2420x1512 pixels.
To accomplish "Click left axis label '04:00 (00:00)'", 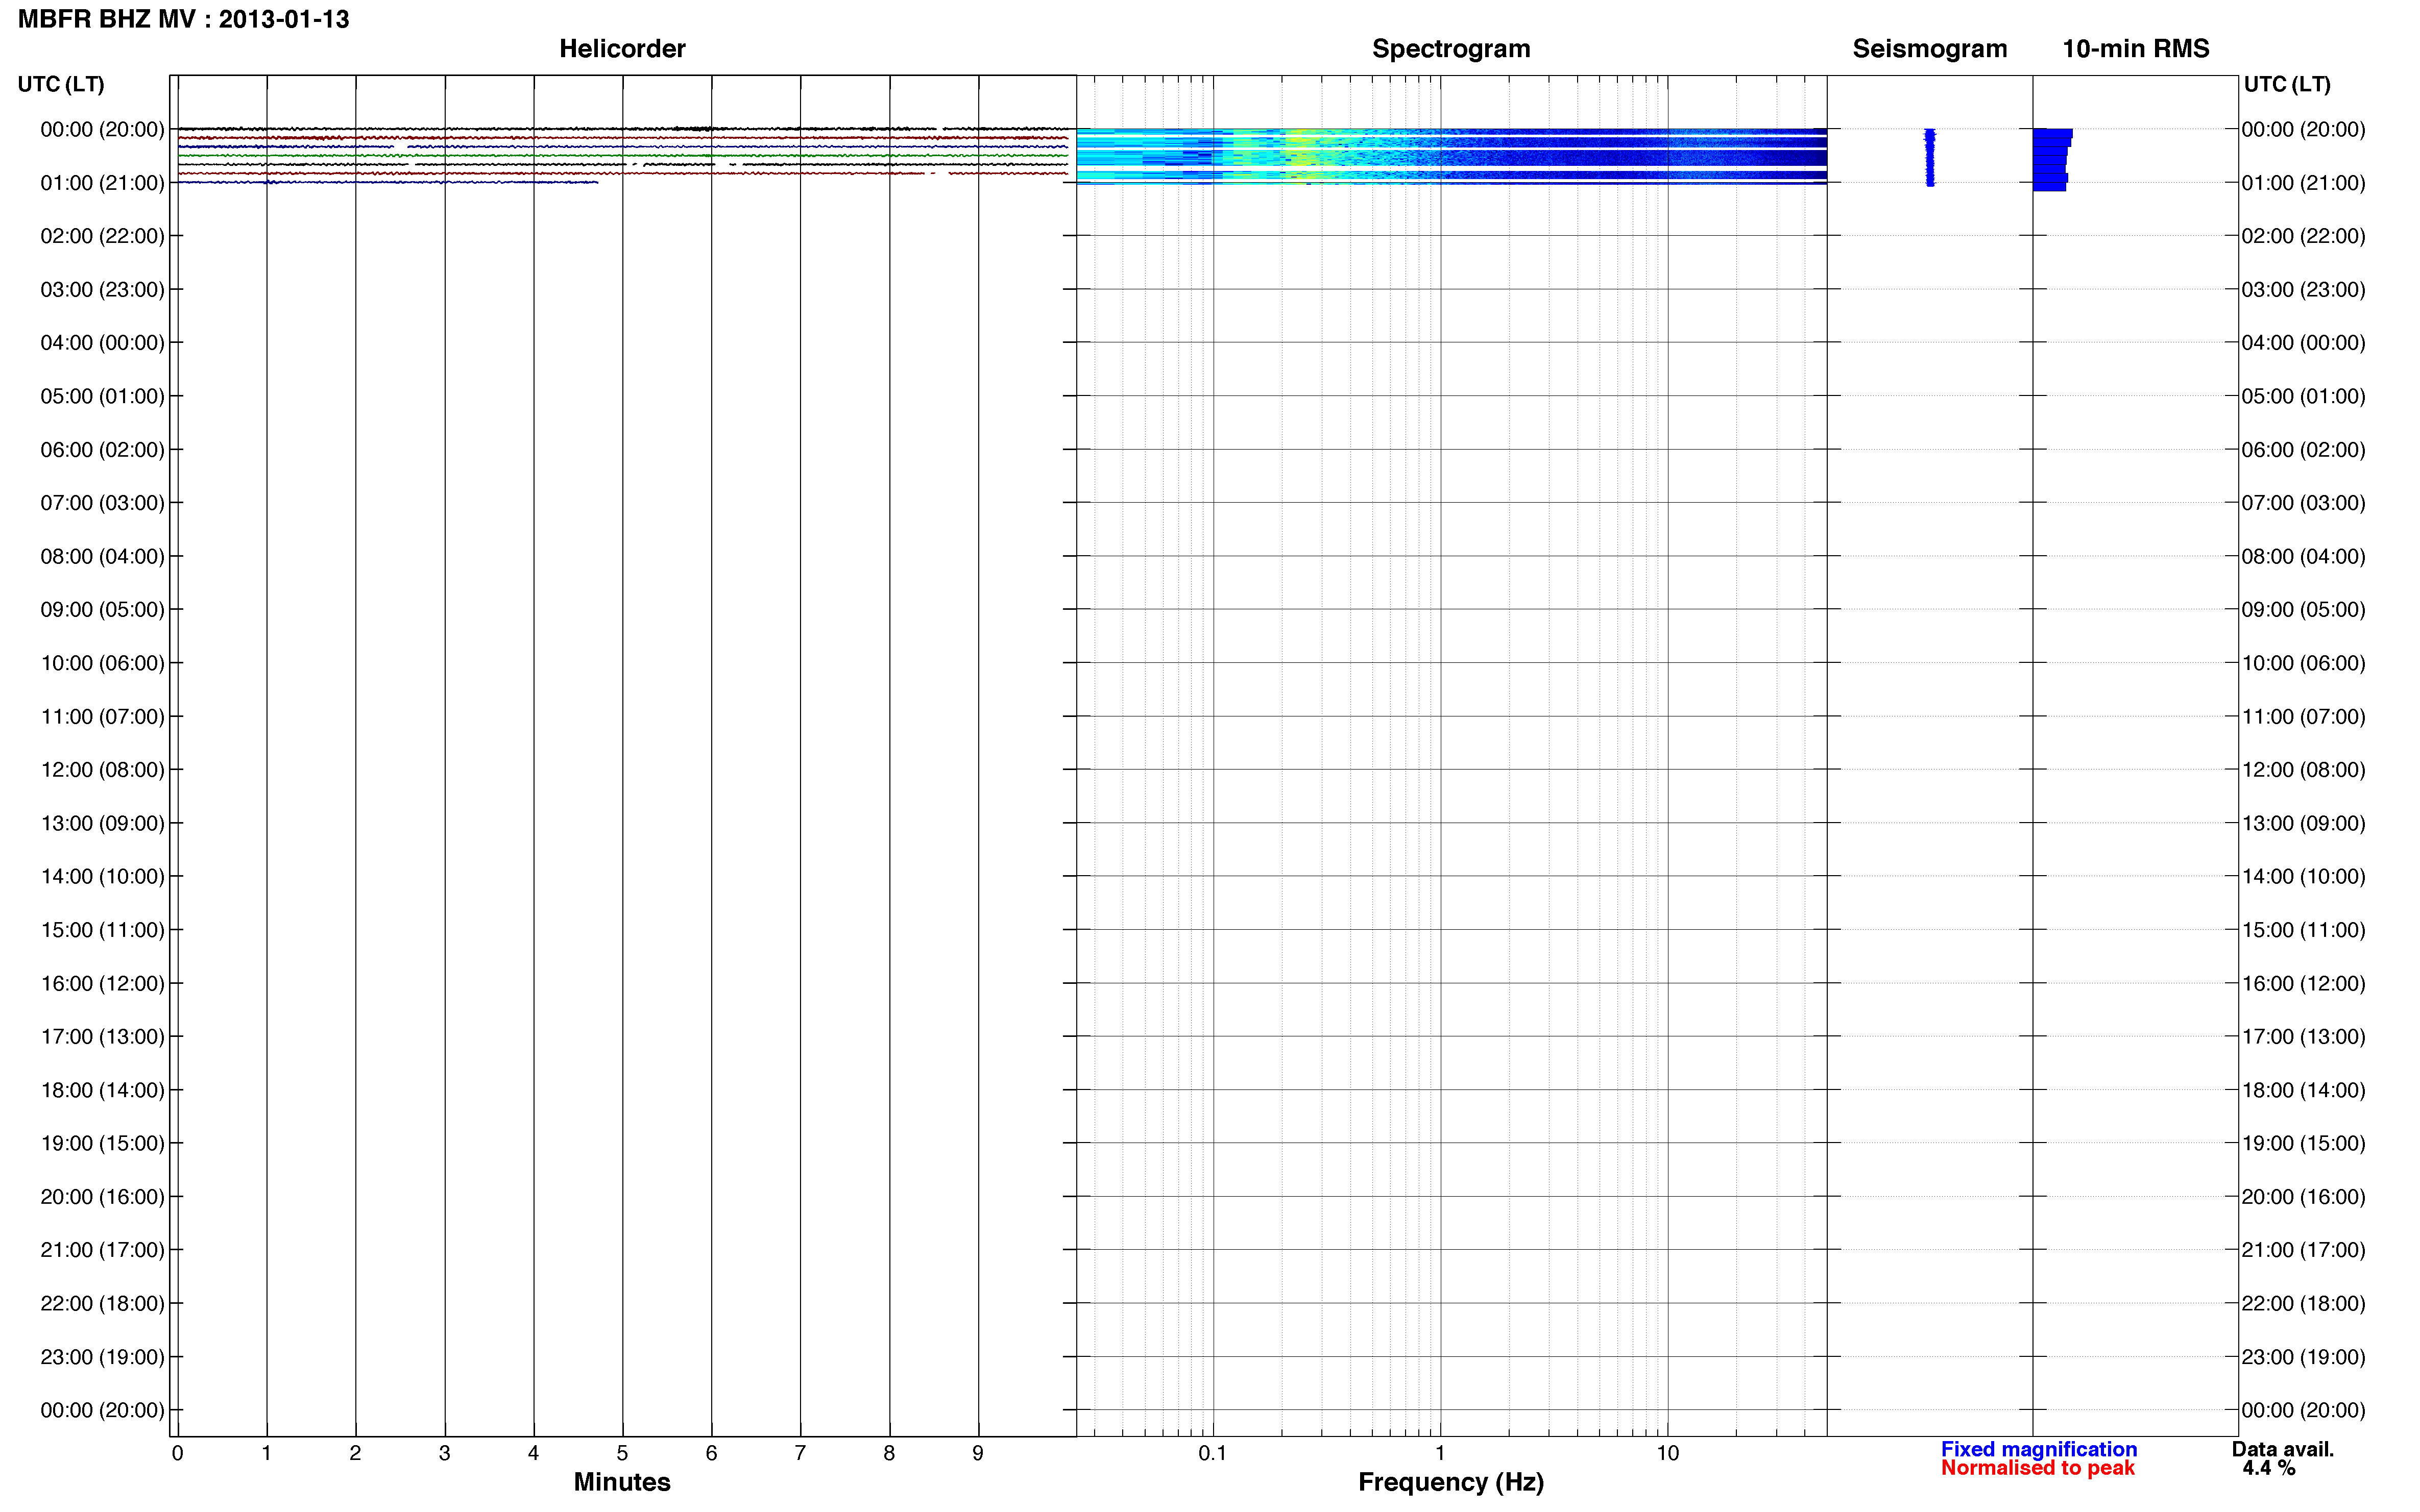I will coord(102,343).
